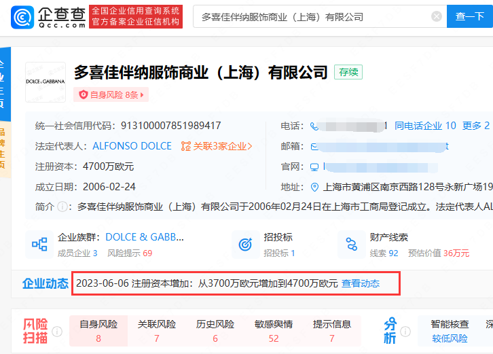Clear the search field with X icon
The height and width of the screenshot is (354, 493).
click(x=437, y=16)
